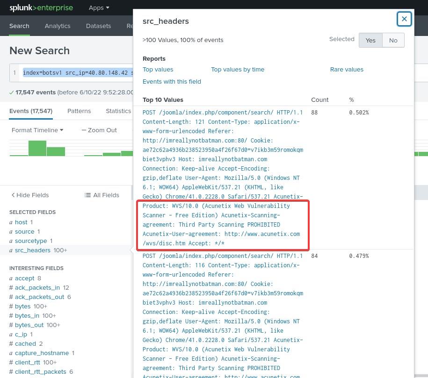Click the Splunk enterprise logo
The width and height of the screenshot is (428, 378).
pos(41,7)
